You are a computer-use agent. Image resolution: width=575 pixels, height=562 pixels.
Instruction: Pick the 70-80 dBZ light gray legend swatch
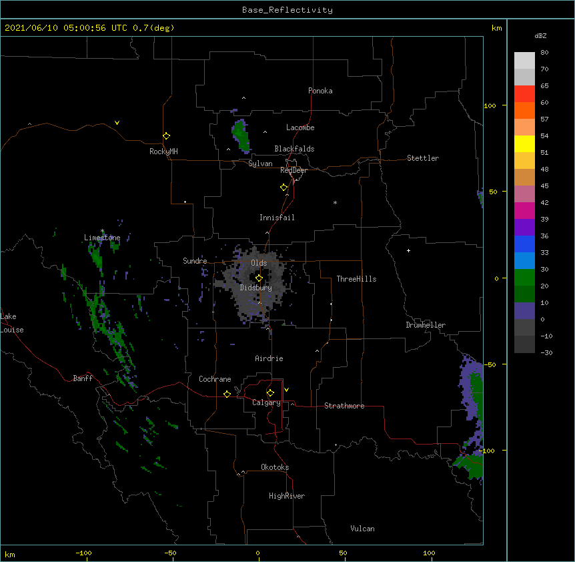524,61
